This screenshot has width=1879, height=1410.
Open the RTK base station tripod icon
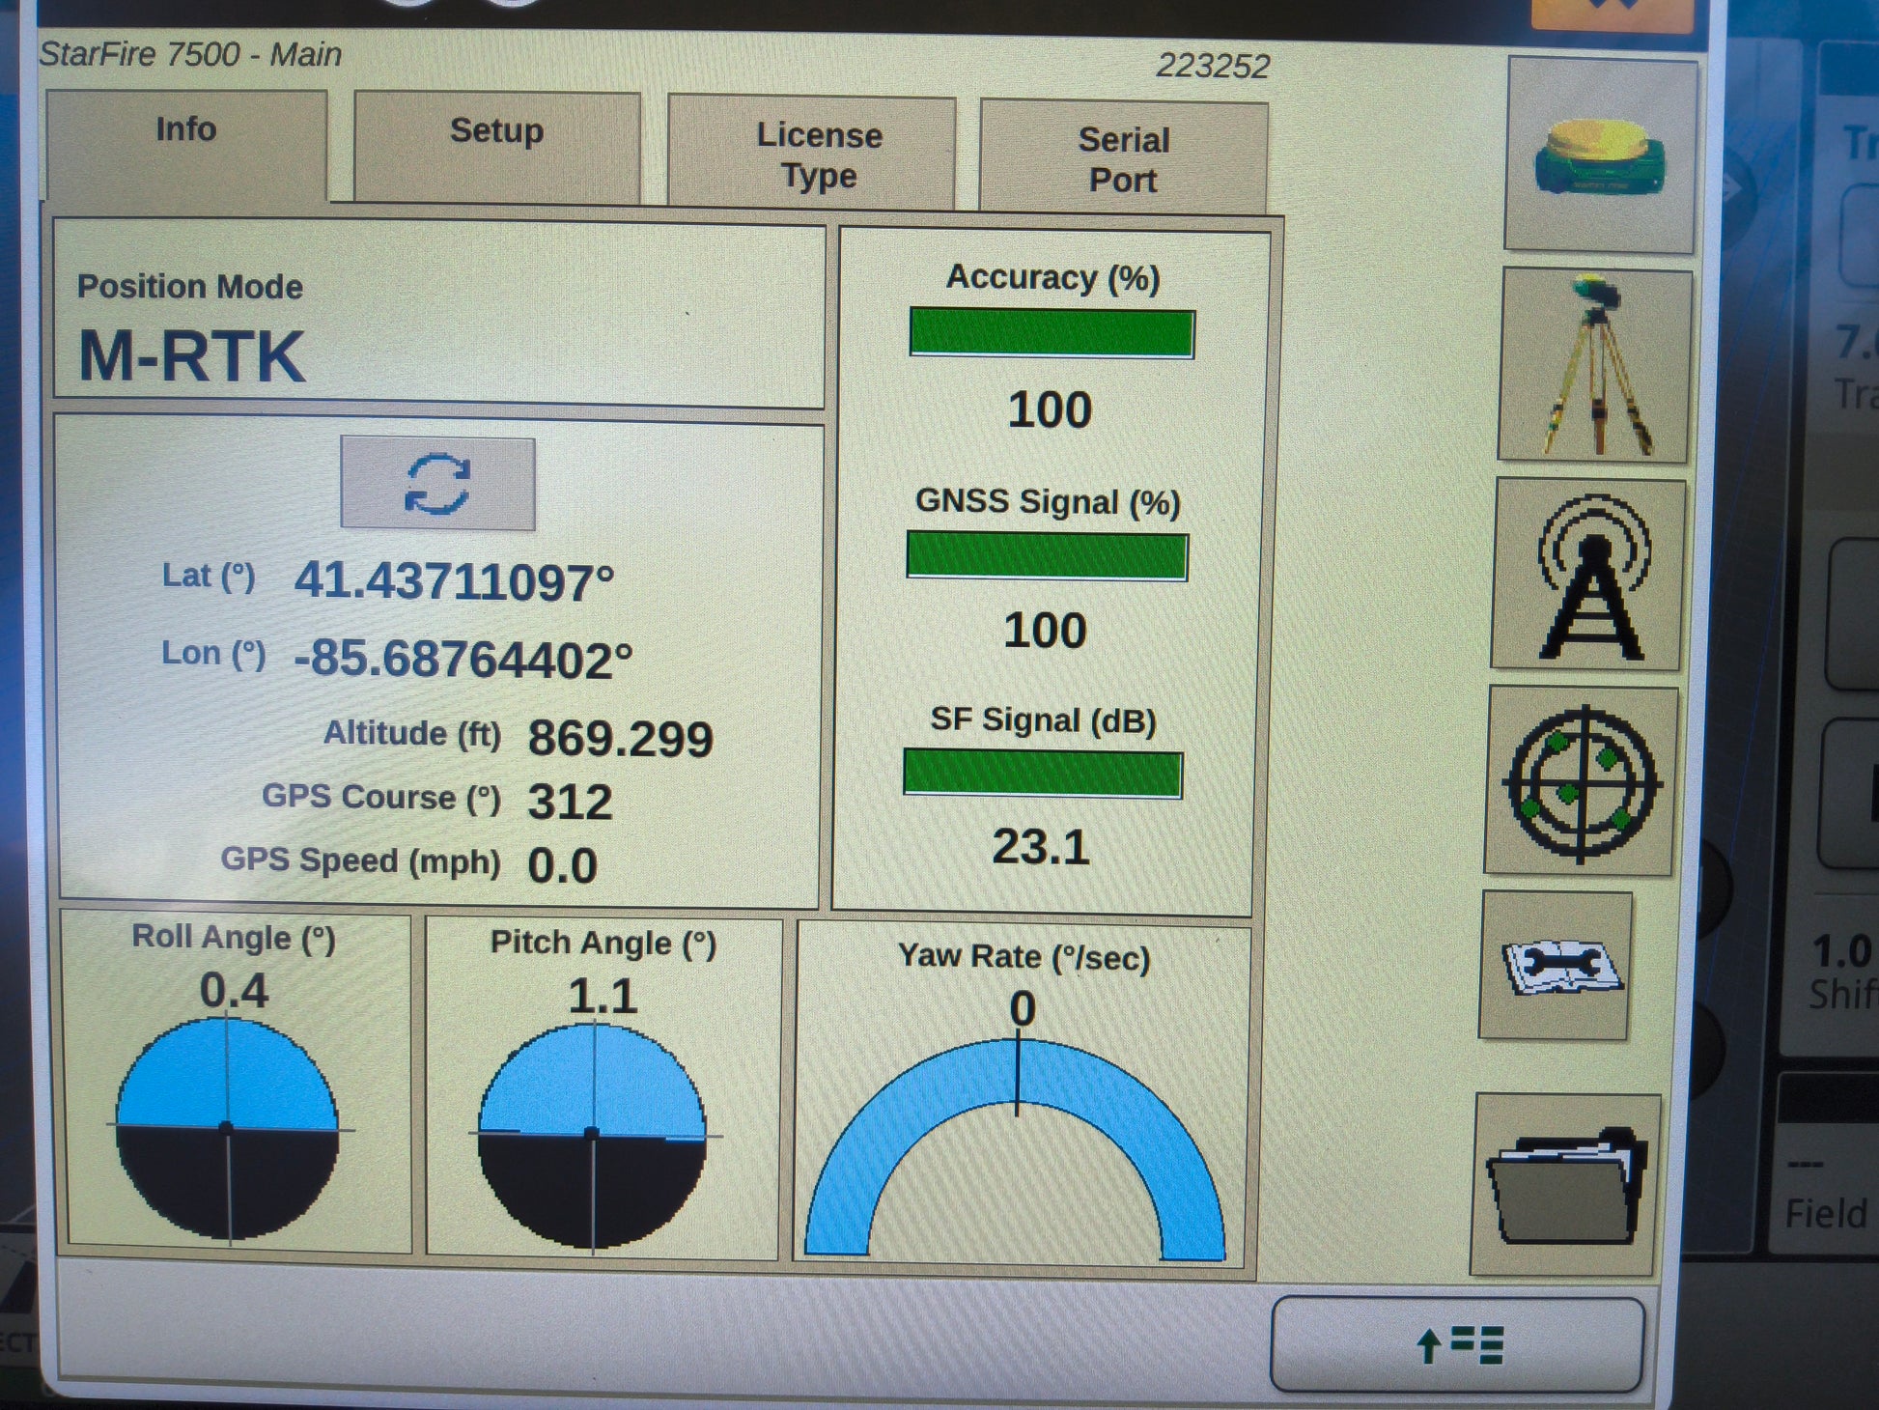1594,365
